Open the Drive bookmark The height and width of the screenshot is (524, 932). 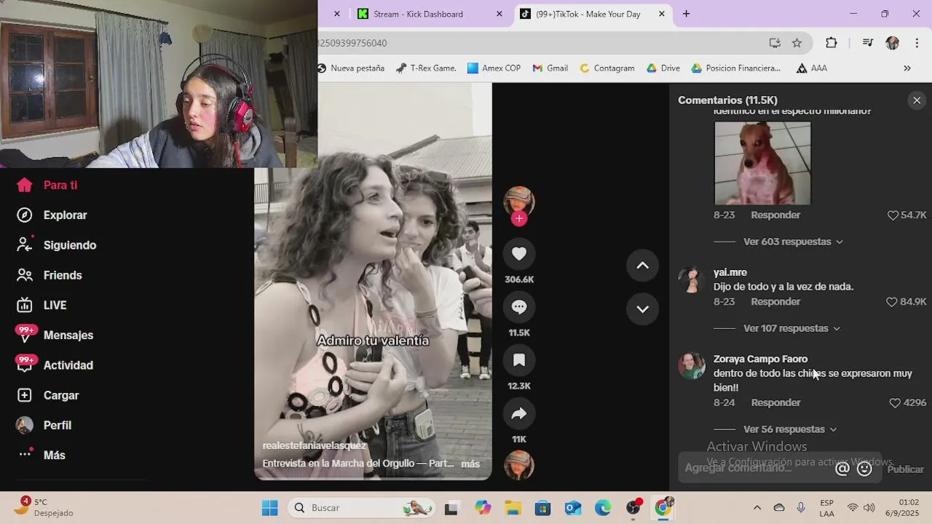(x=663, y=68)
